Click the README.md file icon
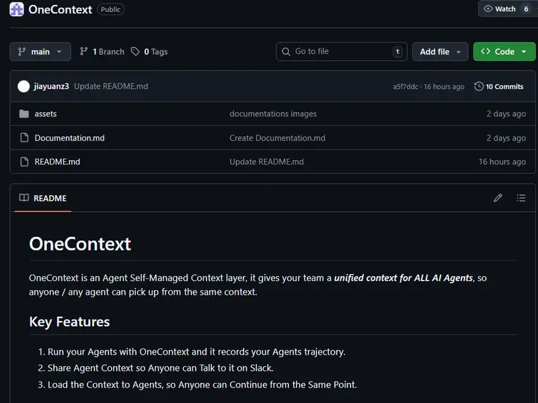538x403 pixels. click(x=24, y=161)
